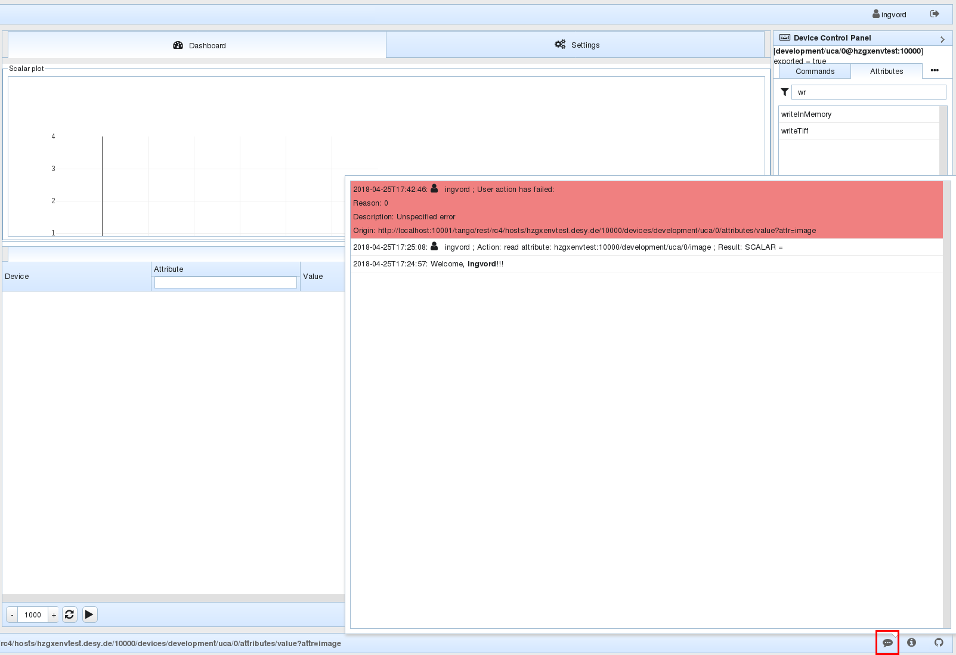
Task: Click the refresh update icon
Action: [70, 614]
